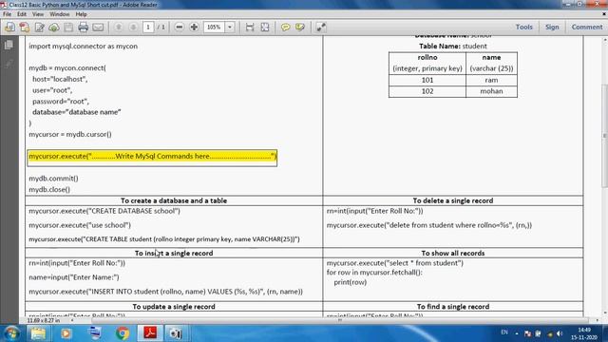Add a sticky note comment

click(285, 28)
